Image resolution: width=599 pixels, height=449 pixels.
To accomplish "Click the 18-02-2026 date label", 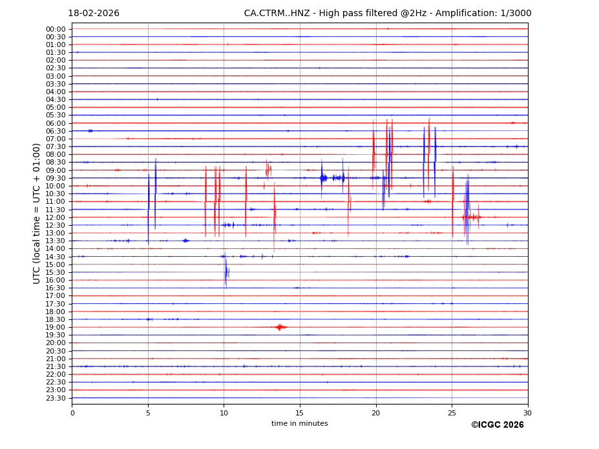I will [x=94, y=14].
